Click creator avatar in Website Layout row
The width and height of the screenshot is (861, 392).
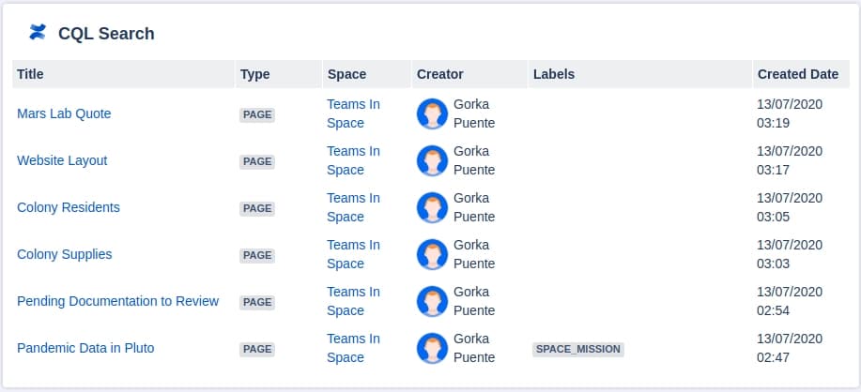pyautogui.click(x=432, y=160)
